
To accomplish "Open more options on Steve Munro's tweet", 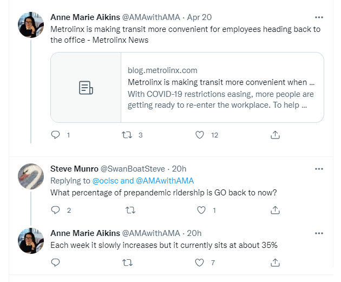I will (319, 169).
